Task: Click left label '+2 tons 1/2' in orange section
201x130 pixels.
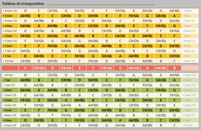Action: click(x=10, y=41)
